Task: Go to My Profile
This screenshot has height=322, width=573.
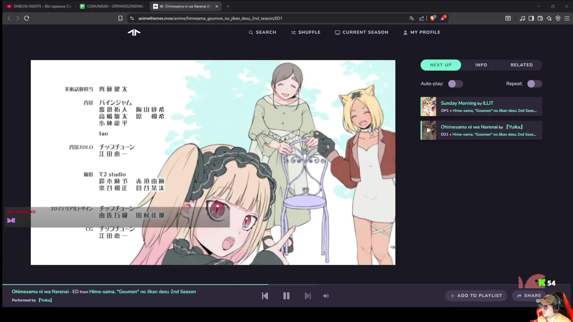Action: (421, 32)
